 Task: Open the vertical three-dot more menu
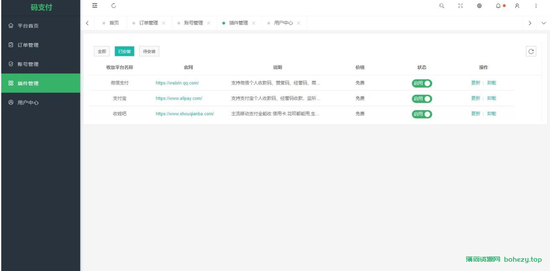click(536, 6)
